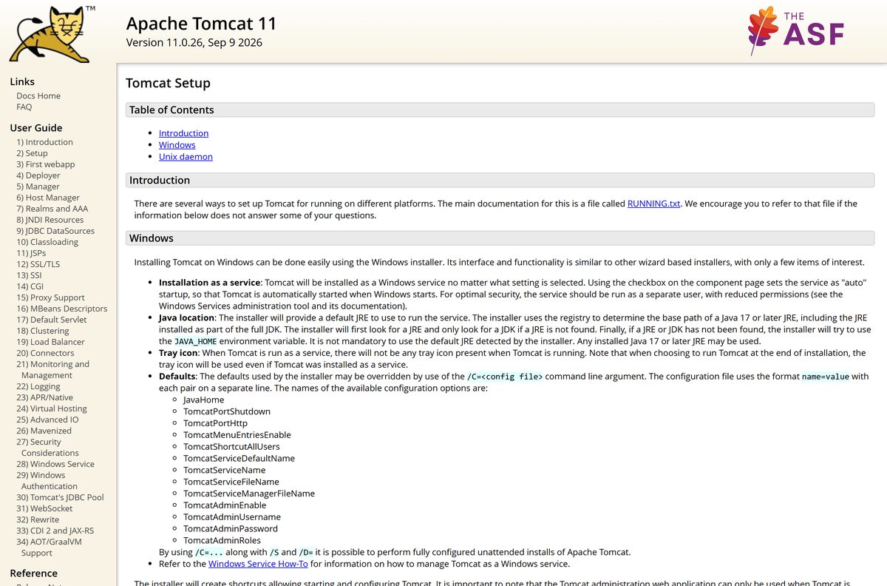The image size is (887, 586).
Task: Open 30) Tomcat's JDBC Pool
Action: click(x=60, y=497)
